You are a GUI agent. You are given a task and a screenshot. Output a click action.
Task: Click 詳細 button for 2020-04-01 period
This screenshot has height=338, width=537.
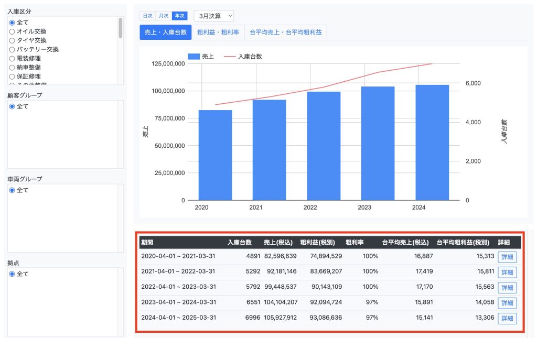click(507, 257)
